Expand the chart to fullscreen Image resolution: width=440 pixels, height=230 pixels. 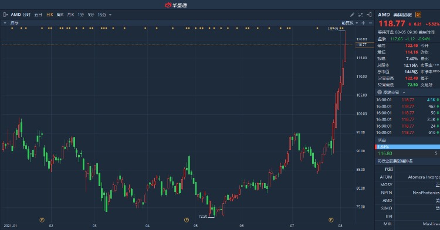click(x=361, y=15)
